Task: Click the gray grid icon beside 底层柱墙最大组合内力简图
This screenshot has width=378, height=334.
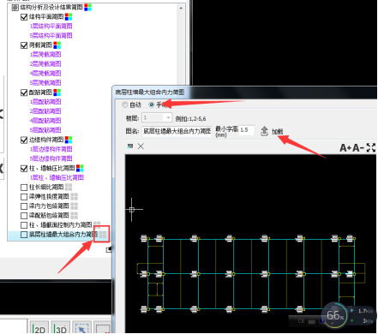Action: tap(103, 235)
